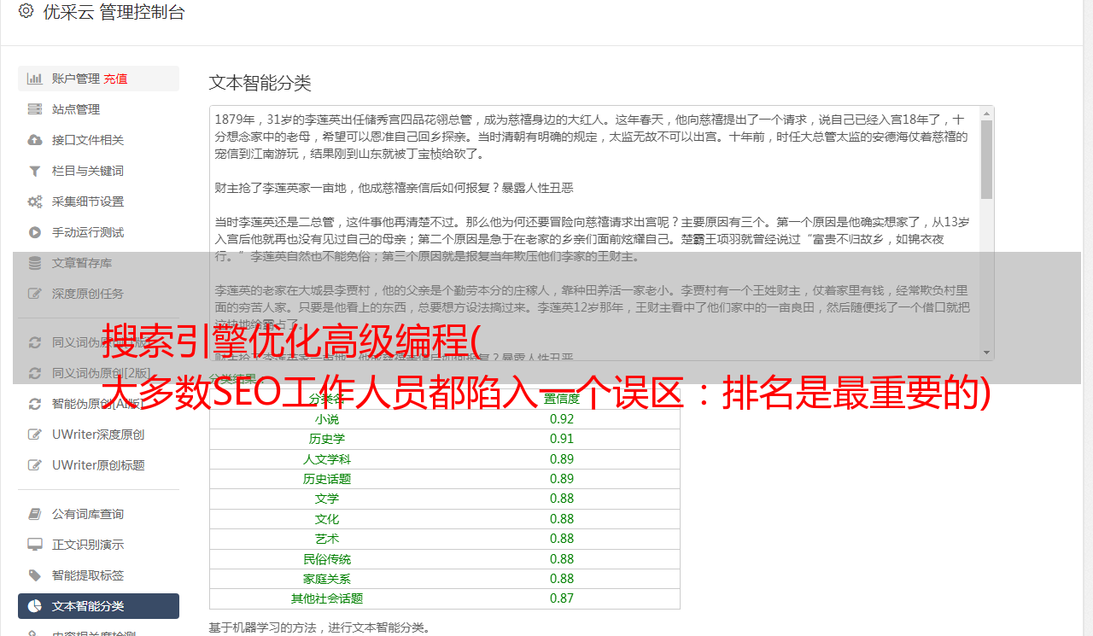Click 家庭关系 category cell
The height and width of the screenshot is (636, 1093).
(327, 579)
